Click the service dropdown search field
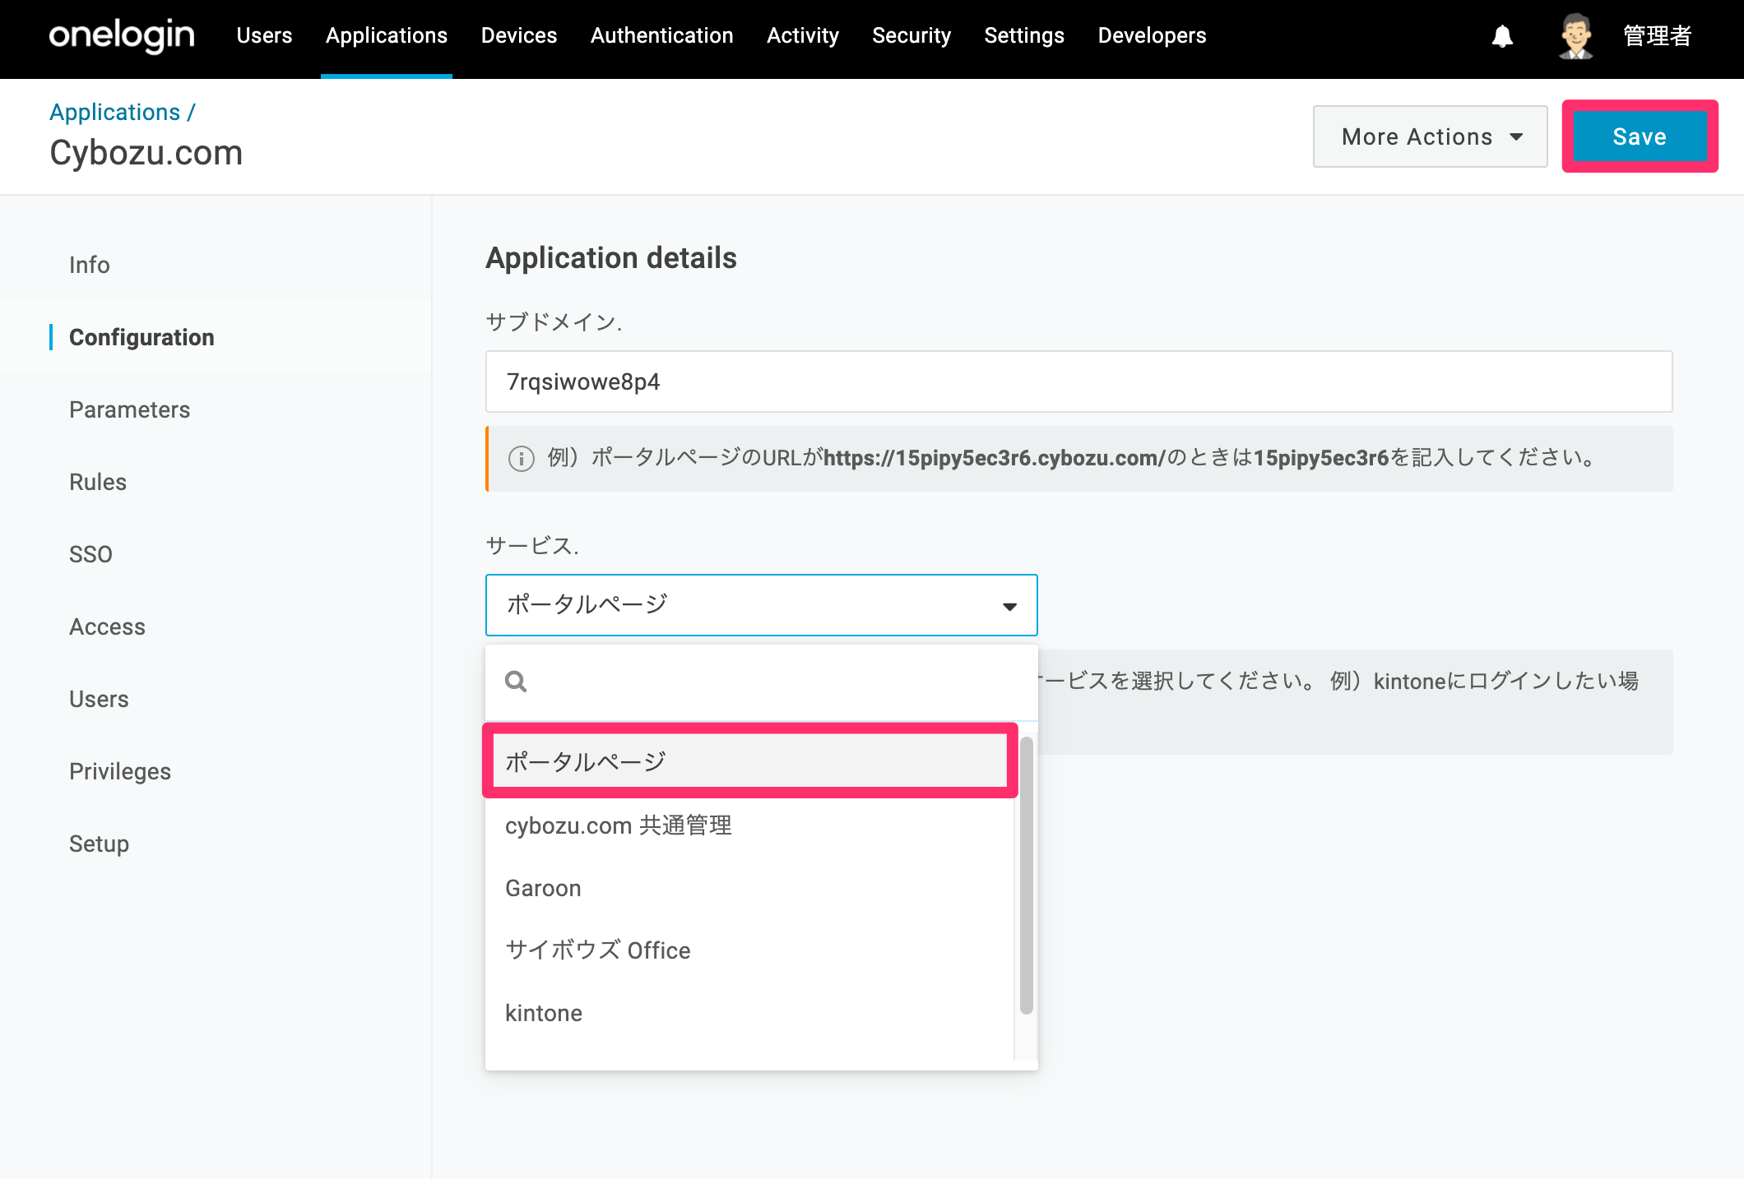This screenshot has width=1744, height=1179. coord(761,682)
